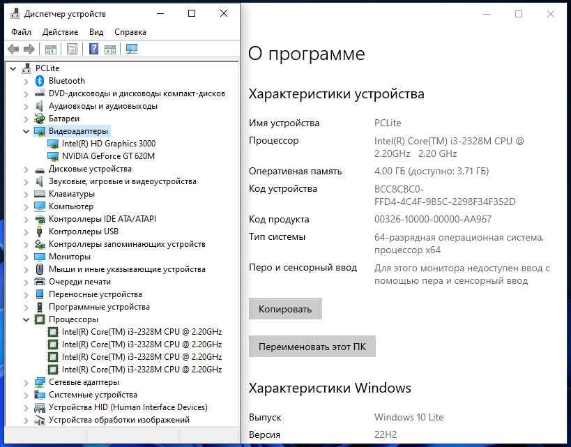This screenshot has width=571, height=447.
Task: Collapse the Процессоры category
Action: pos(26,319)
